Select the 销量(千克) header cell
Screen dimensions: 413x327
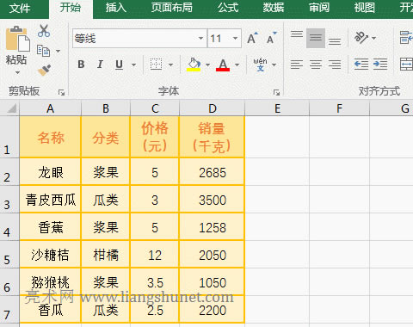pyautogui.click(x=213, y=137)
